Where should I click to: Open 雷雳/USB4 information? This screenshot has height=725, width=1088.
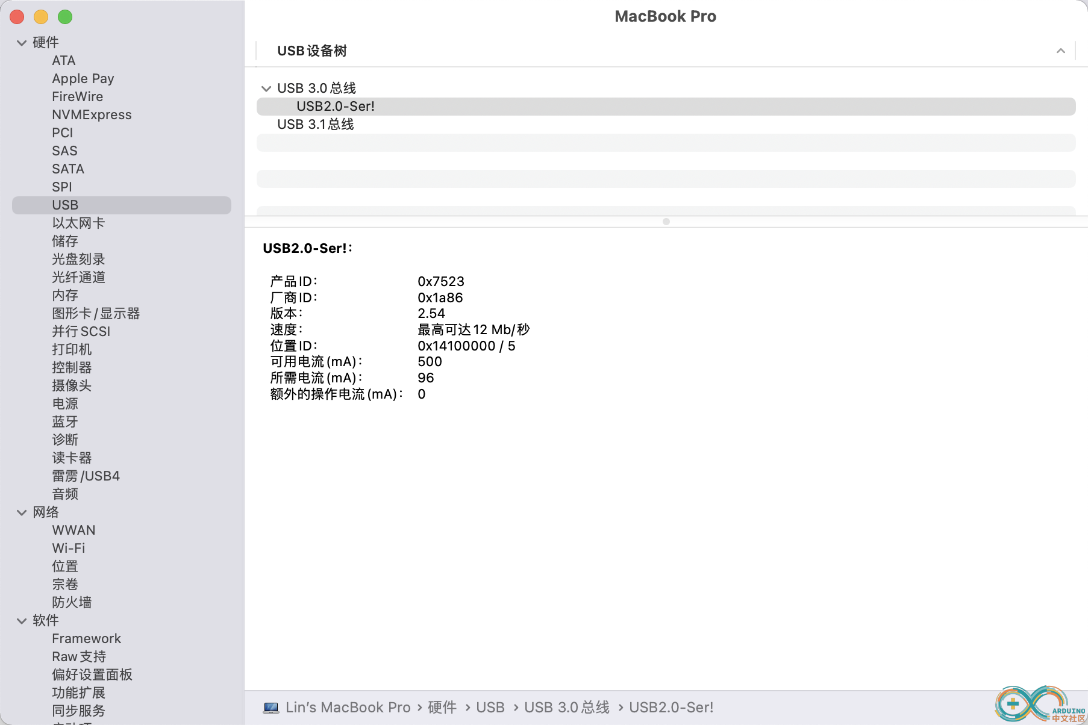(86, 476)
